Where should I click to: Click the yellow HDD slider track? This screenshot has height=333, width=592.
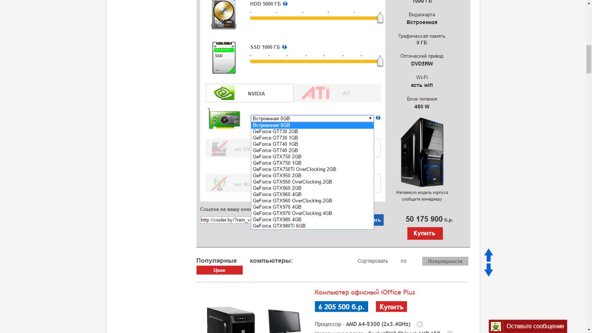[x=314, y=18]
